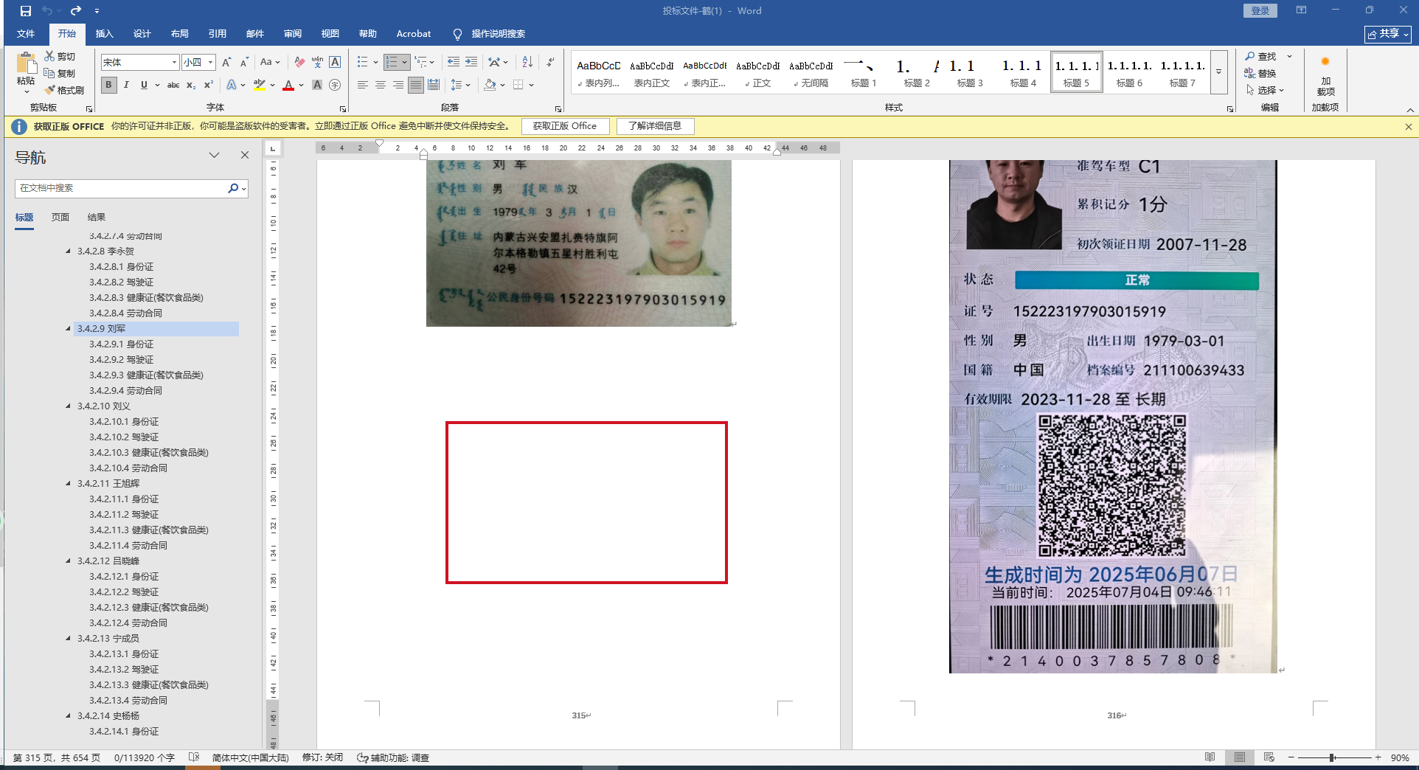This screenshot has height=770, width=1419.
Task: Switch to Web Layout view in status bar
Action: coord(1269,757)
